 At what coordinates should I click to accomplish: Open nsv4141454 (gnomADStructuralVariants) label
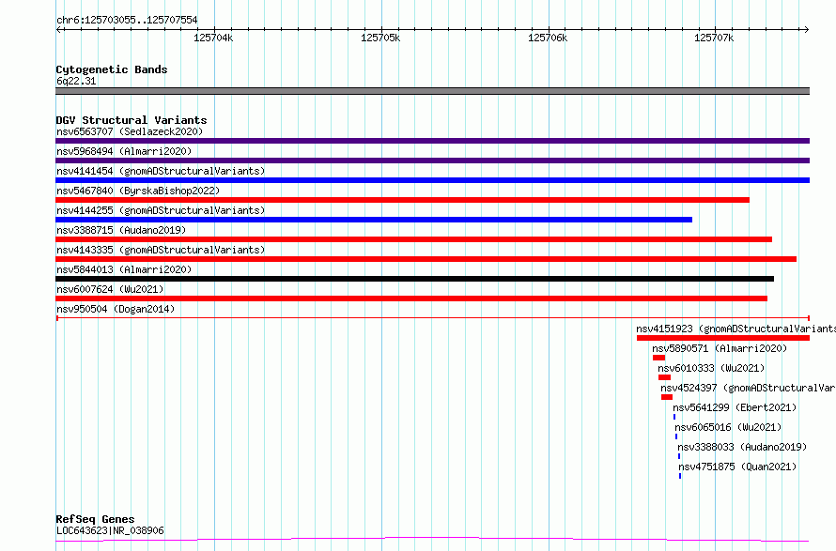(161, 171)
